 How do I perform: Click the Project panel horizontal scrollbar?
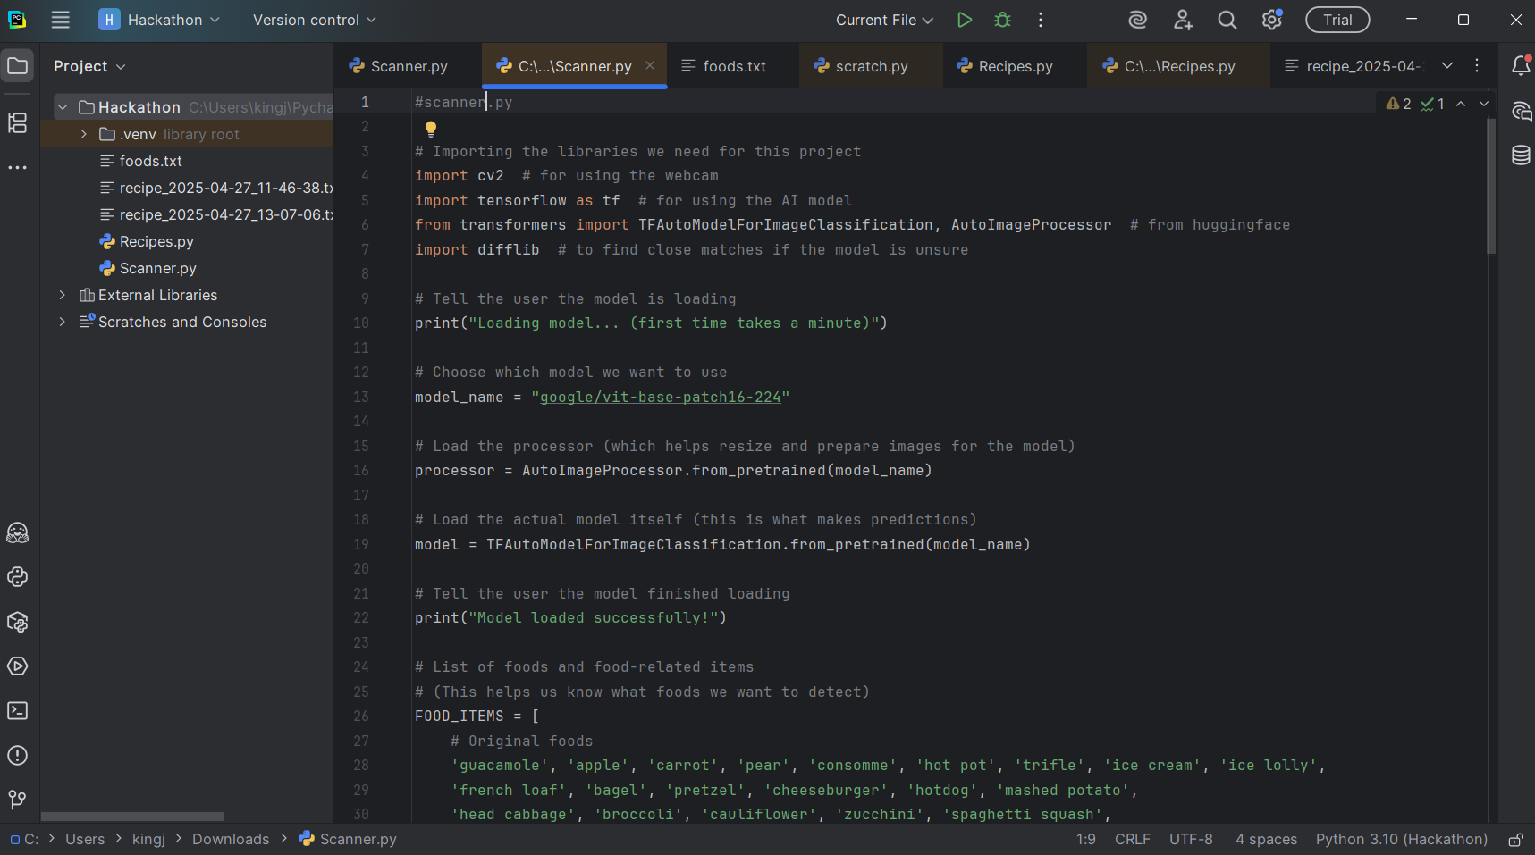point(132,817)
